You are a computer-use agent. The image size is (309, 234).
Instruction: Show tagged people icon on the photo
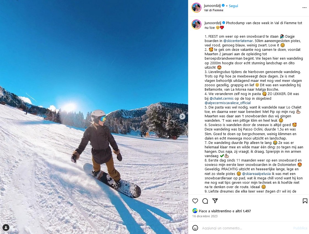pos(6,227)
